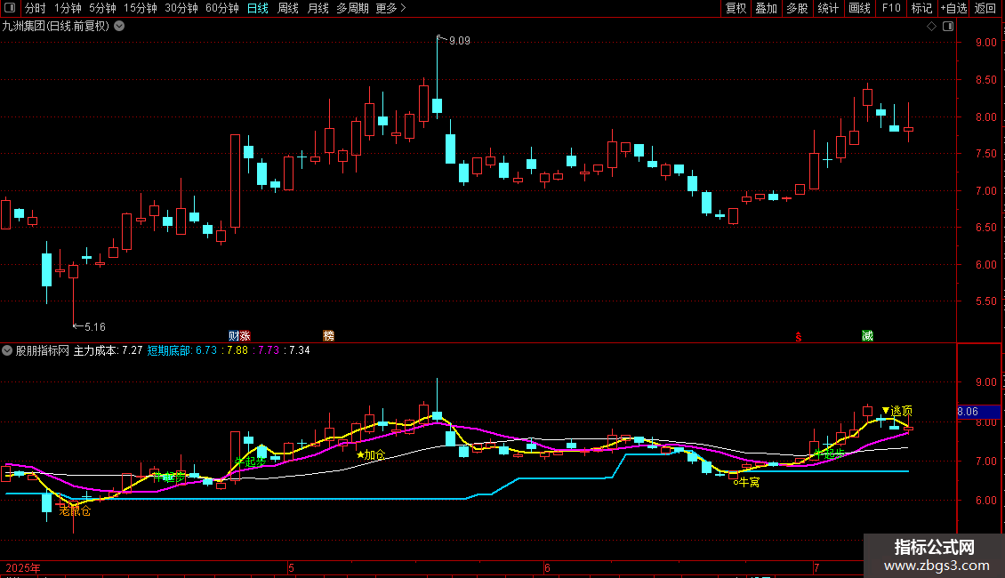This screenshot has height=578, width=1005.
Task: Open the 榜 ranking event marker
Action: pos(329,336)
